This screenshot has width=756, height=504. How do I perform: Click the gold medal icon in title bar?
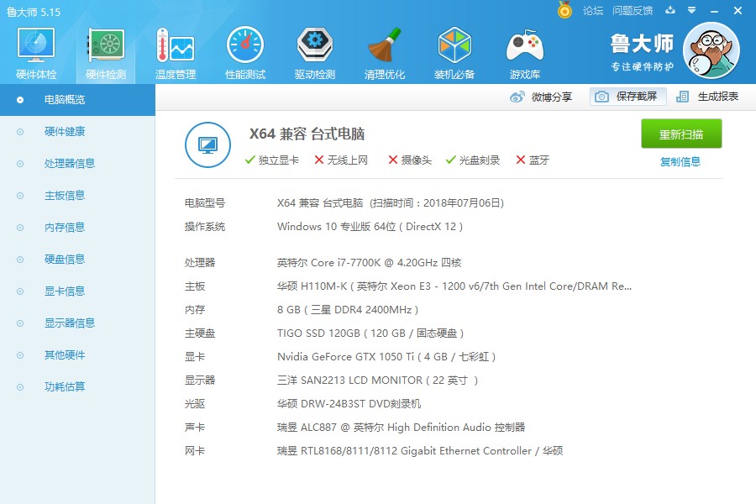pos(564,11)
